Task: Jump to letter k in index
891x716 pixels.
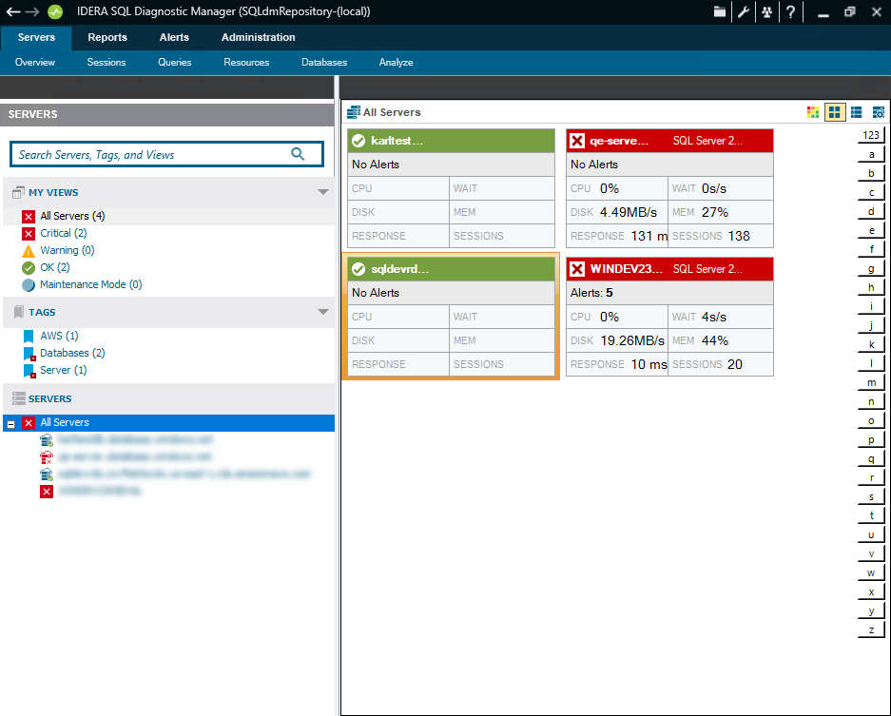Action: [x=870, y=345]
